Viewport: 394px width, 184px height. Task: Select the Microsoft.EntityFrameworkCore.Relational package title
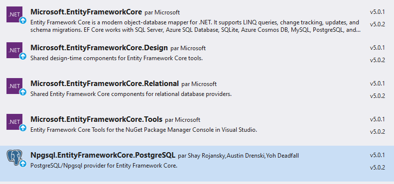[x=105, y=84]
